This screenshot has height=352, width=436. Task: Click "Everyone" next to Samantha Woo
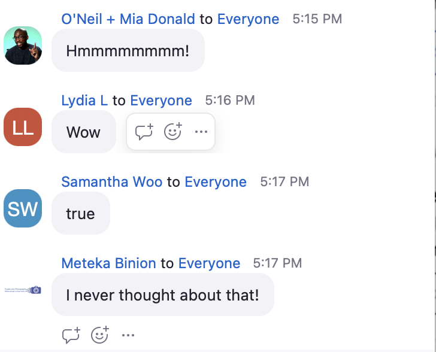tap(216, 182)
